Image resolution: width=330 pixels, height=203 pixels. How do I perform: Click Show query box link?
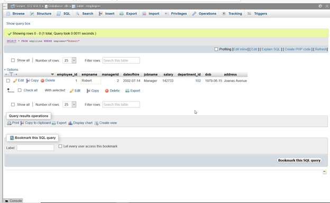coord(19,24)
